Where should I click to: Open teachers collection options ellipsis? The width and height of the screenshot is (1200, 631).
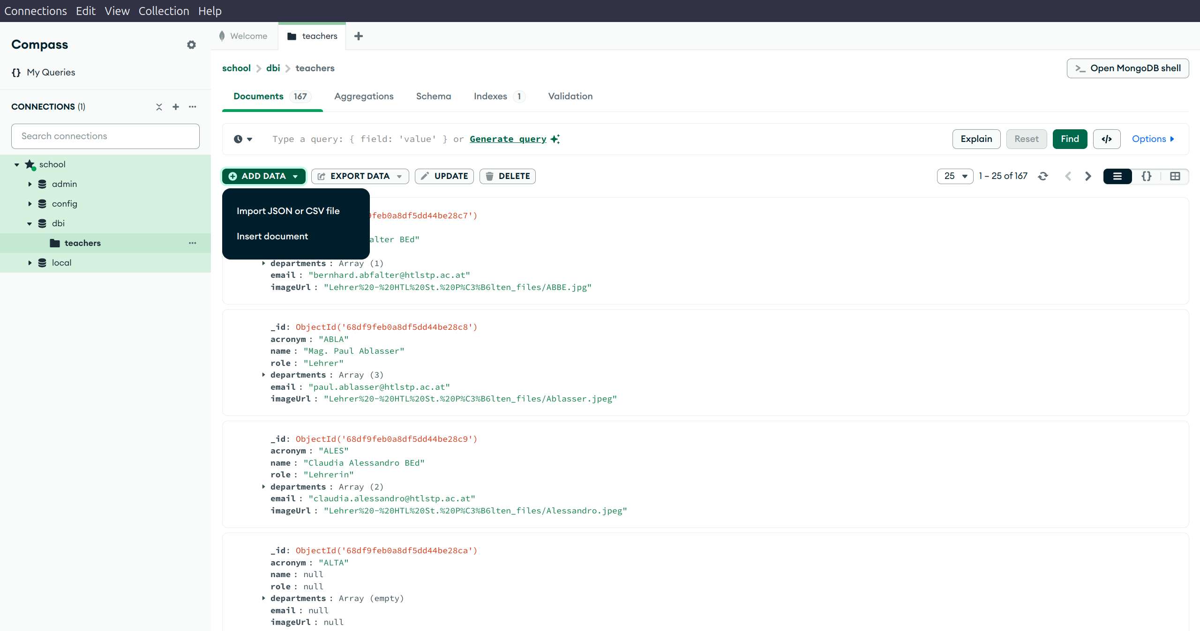coord(192,243)
